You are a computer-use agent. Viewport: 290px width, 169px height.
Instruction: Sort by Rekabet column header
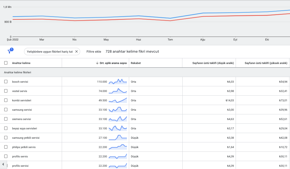click(136, 63)
